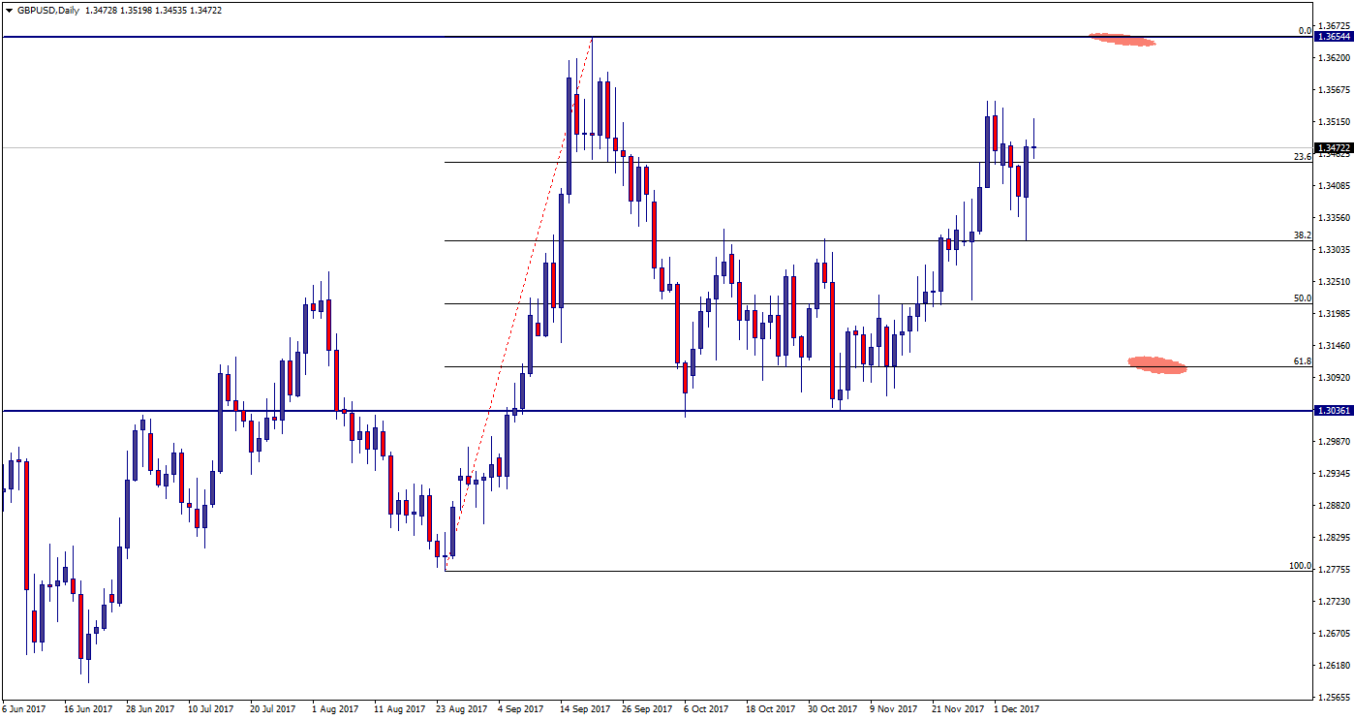Click the blue 1.30361 price tag
This screenshot has height=720, width=1354.
click(x=1333, y=411)
